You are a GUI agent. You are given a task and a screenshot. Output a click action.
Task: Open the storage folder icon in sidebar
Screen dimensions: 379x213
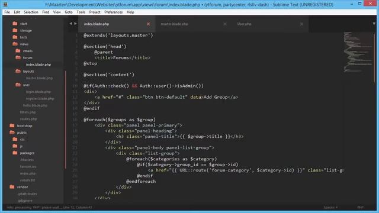[15, 30]
